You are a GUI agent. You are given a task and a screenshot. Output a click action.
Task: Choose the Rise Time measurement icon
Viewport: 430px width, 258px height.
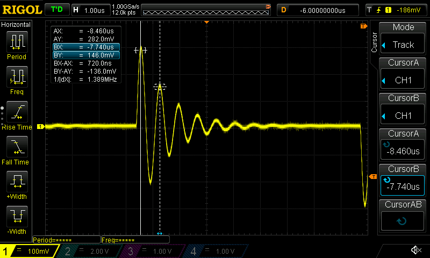[x=17, y=116]
